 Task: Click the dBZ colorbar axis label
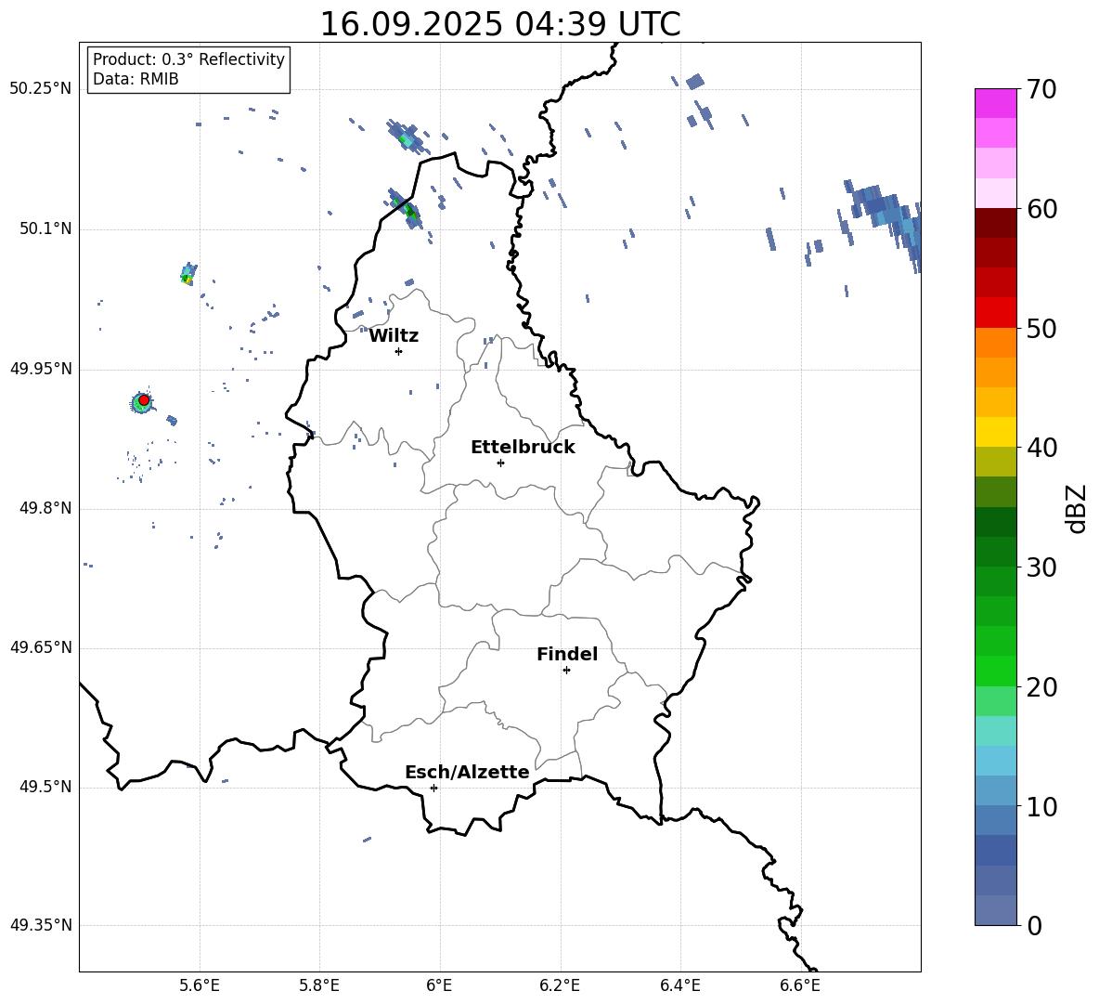point(1078,508)
